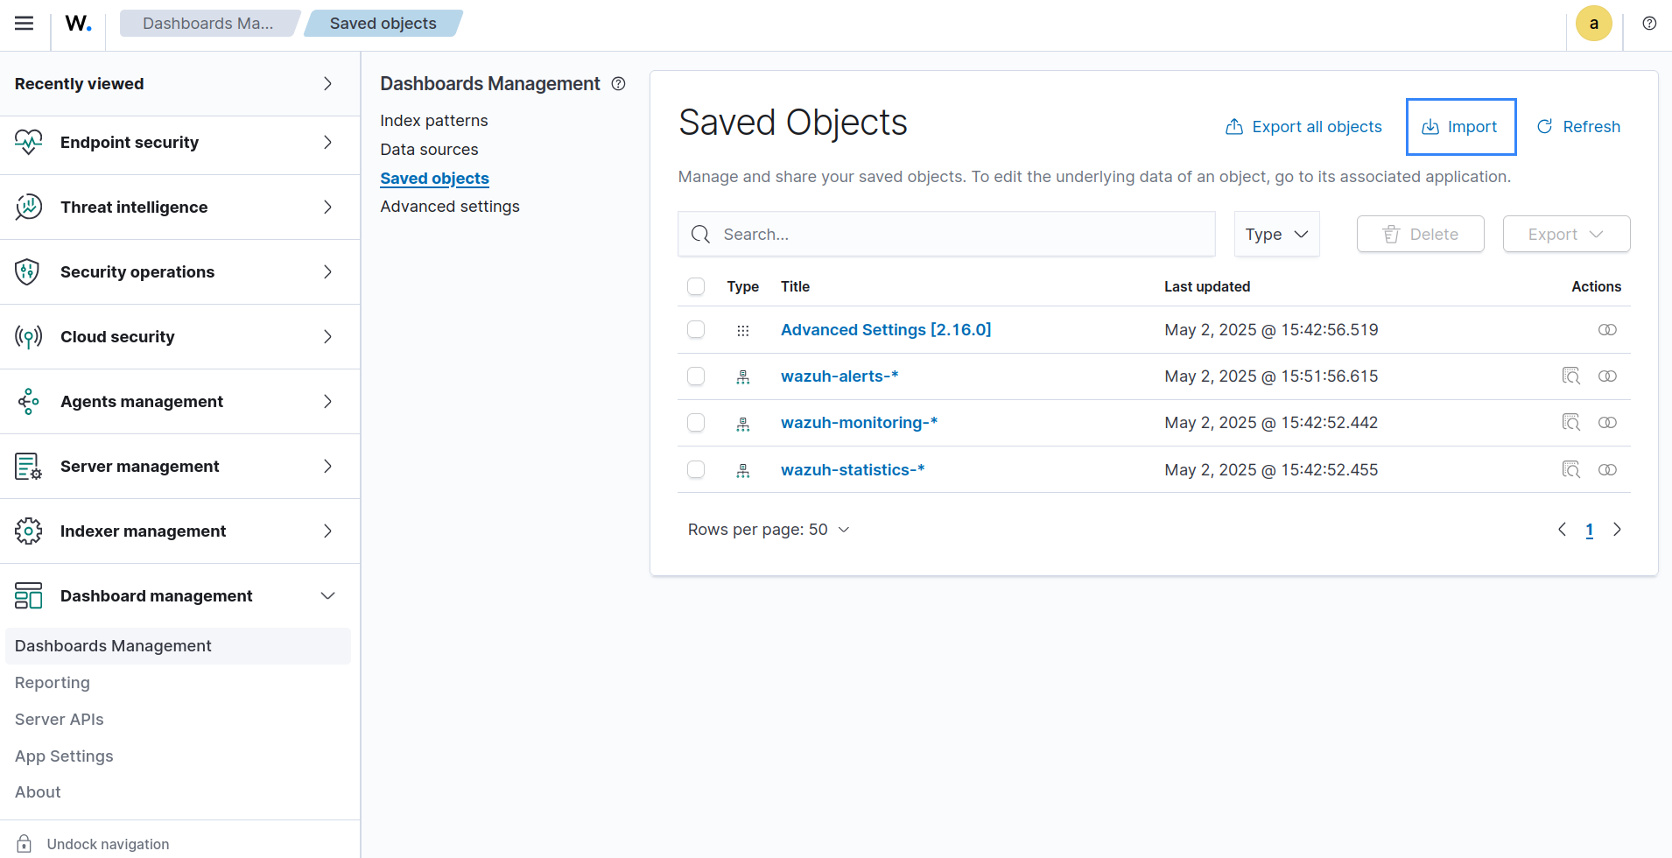View relationships for wazuh-monitoring-*
Image resolution: width=1672 pixels, height=858 pixels.
(x=1607, y=423)
